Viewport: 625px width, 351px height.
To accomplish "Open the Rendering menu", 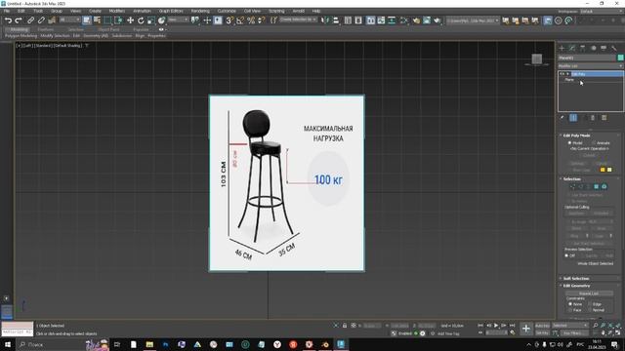I will [x=200, y=11].
